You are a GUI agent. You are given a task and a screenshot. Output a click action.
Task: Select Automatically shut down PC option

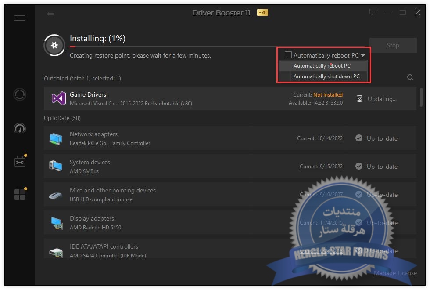coord(323,76)
